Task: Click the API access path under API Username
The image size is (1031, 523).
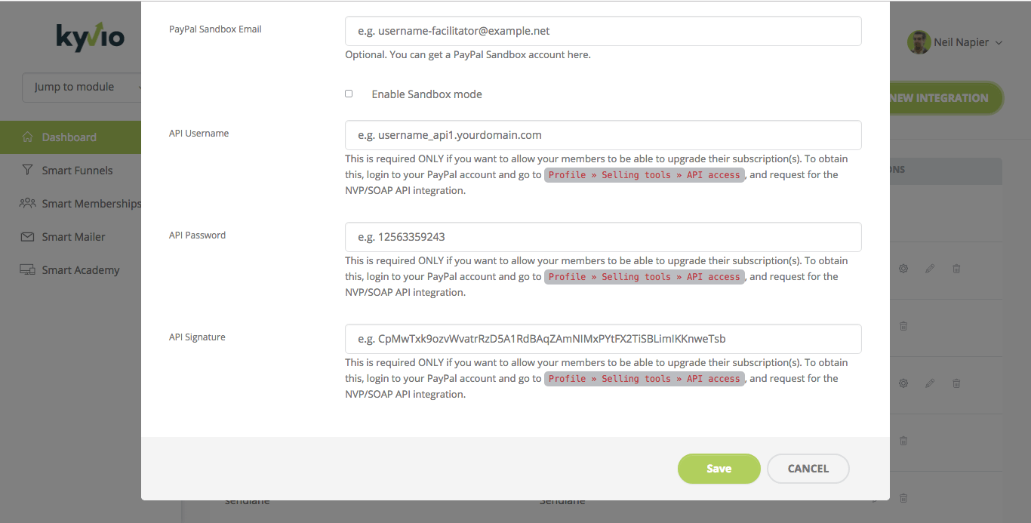Action: [x=645, y=175]
